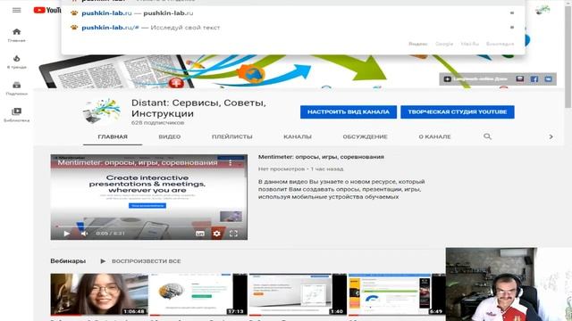Open webinar thumbnail with duration 1:06:48
The width and height of the screenshot is (572, 321).
[x=99, y=294]
